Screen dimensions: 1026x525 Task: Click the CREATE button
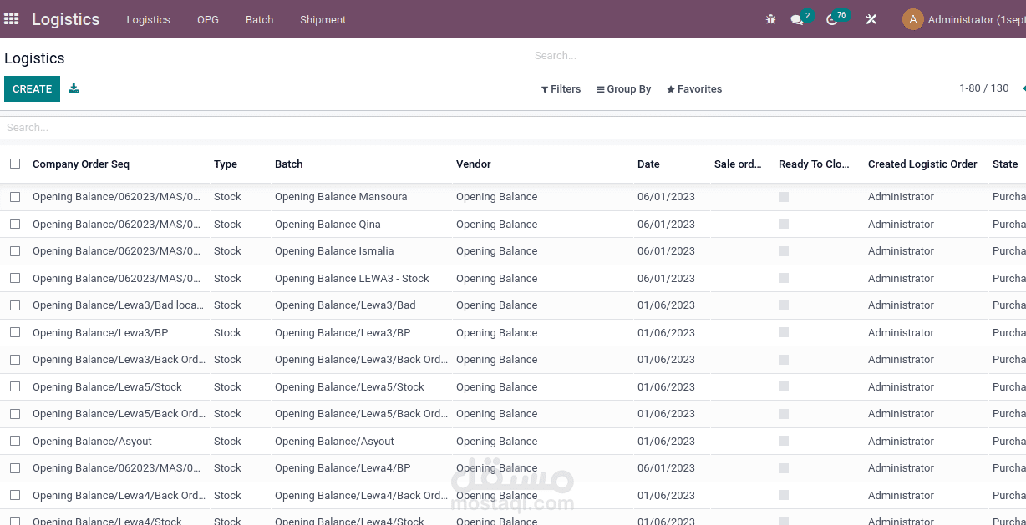click(32, 88)
